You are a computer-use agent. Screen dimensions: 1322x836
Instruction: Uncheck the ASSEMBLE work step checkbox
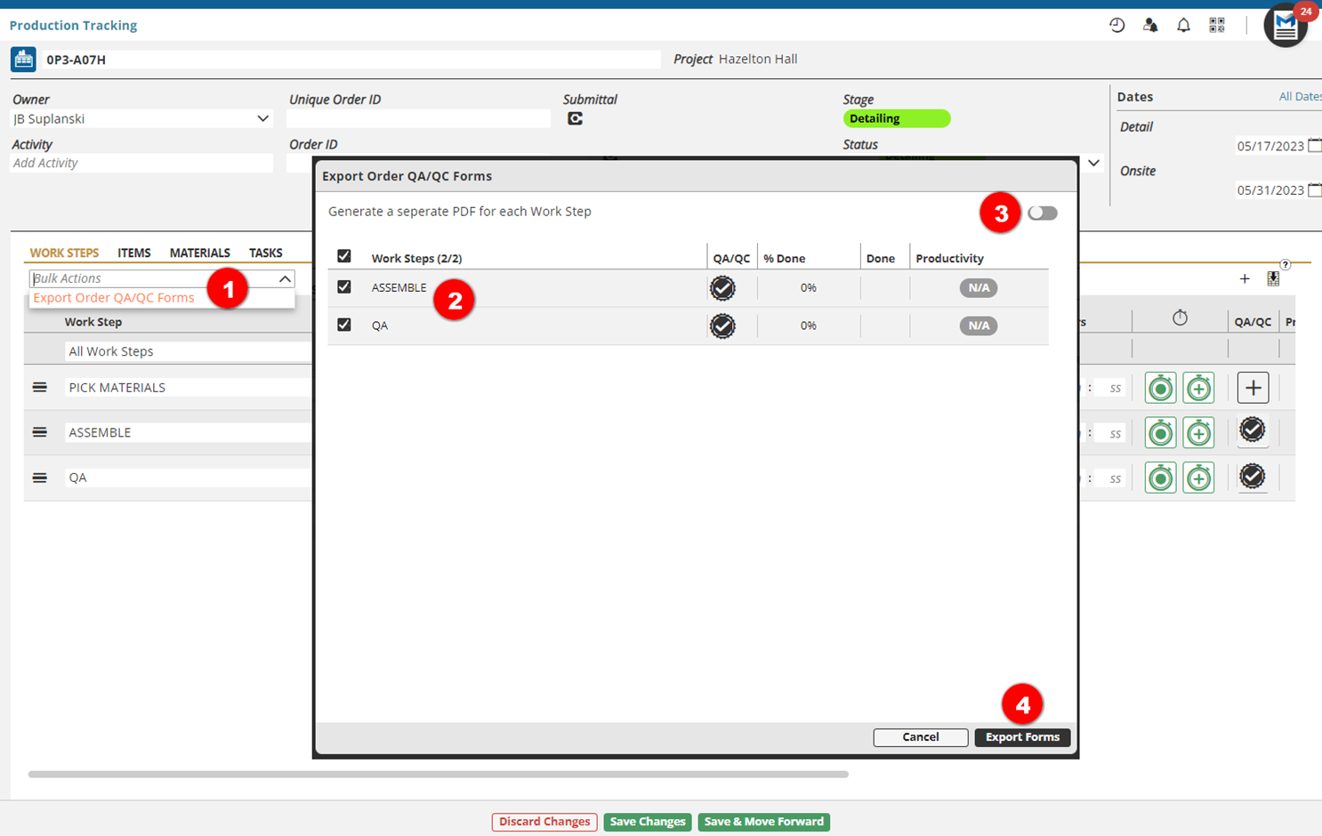[x=344, y=287]
